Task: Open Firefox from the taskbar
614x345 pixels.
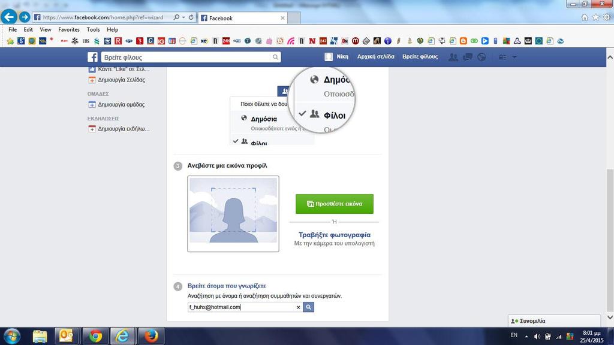Action: click(x=151, y=336)
